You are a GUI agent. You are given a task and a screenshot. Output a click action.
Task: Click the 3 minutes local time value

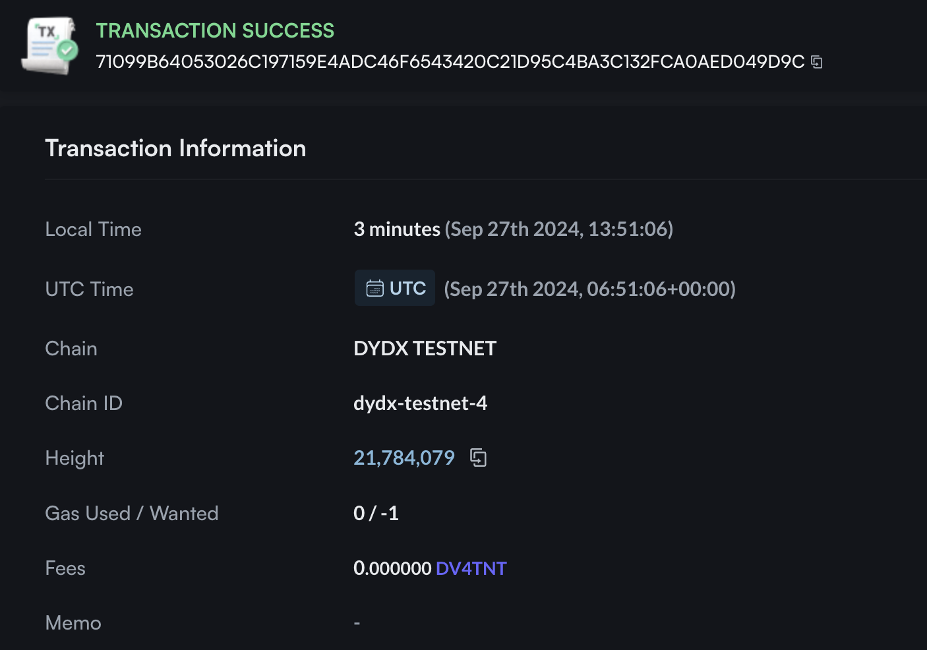coord(397,229)
